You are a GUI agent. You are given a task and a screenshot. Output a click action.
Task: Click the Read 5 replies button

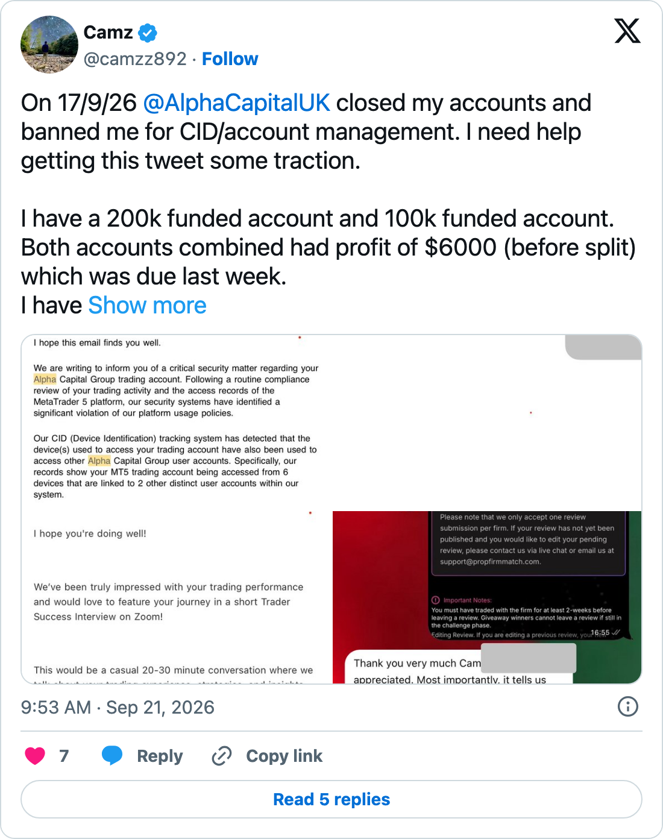point(331,799)
